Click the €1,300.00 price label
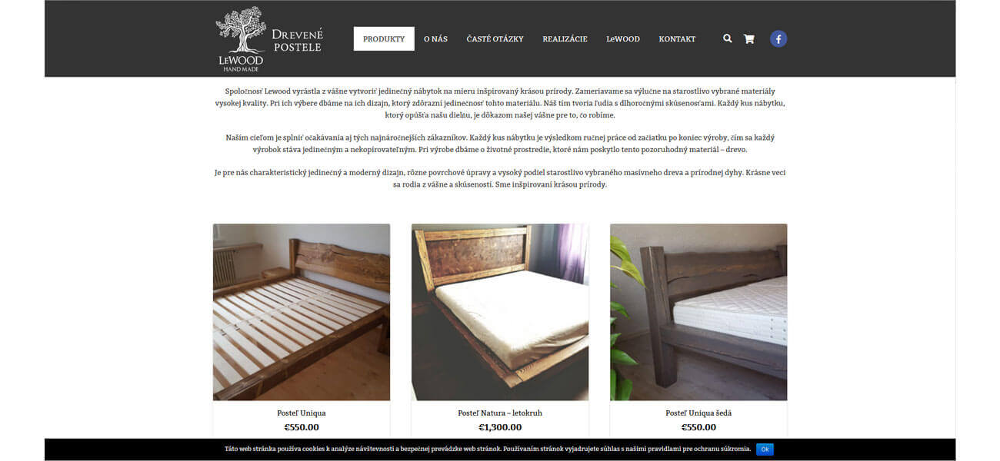Screen dimensions: 1000x461 (x=500, y=427)
